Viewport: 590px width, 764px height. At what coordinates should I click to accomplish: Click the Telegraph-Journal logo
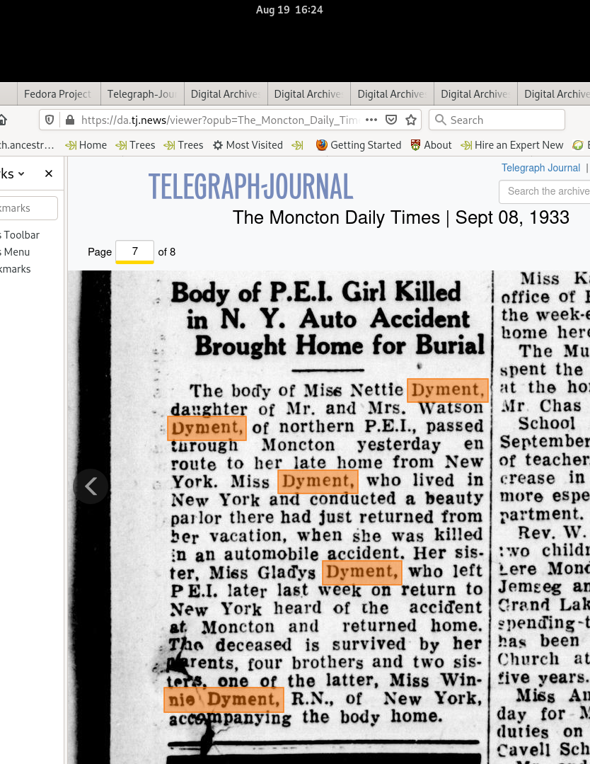point(250,187)
